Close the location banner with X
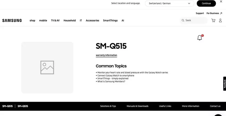226x116 pixels. (x=221, y=2)
